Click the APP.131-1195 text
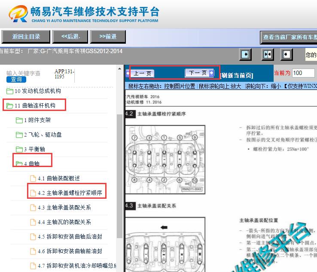The width and height of the screenshot is (317, 272). (64, 74)
